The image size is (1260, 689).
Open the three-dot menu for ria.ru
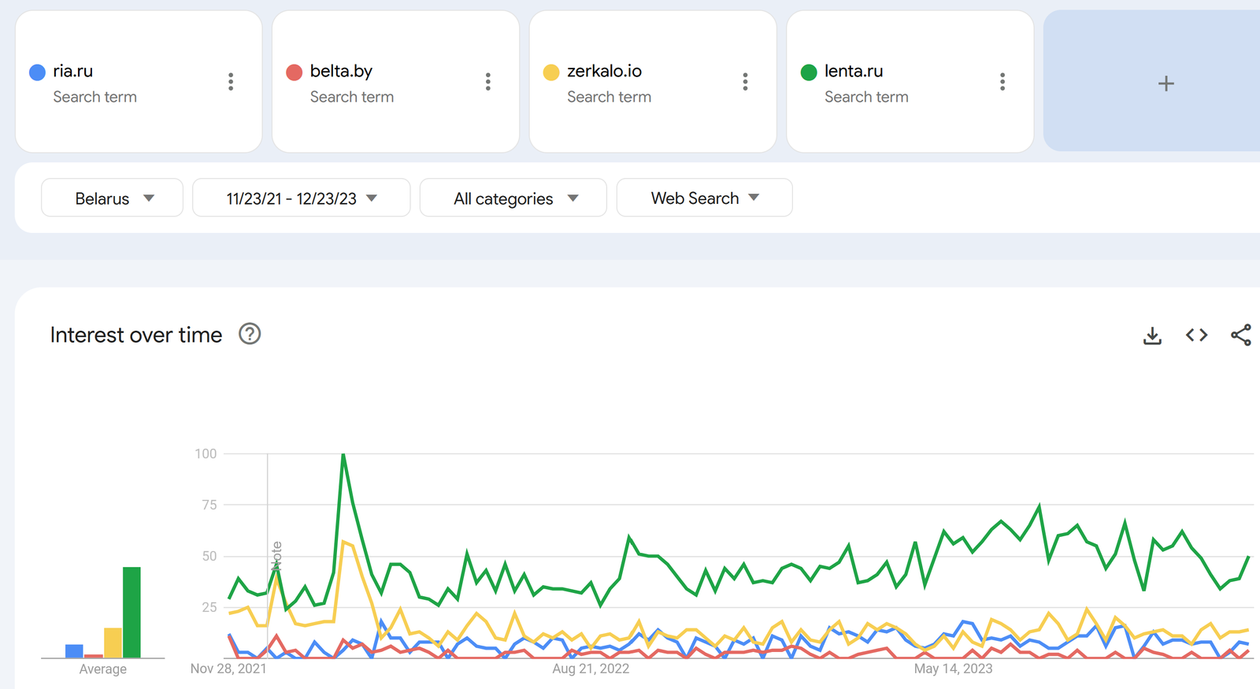(231, 82)
